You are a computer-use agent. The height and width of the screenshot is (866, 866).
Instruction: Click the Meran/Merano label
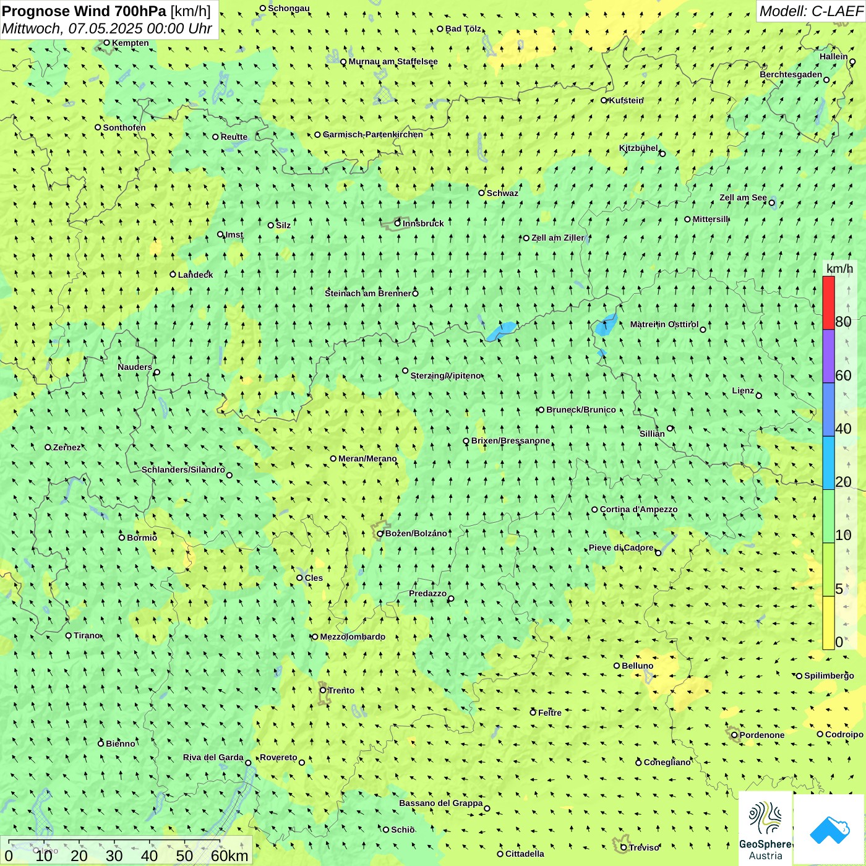tap(367, 458)
